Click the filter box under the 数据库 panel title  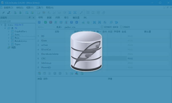tap(17, 21)
